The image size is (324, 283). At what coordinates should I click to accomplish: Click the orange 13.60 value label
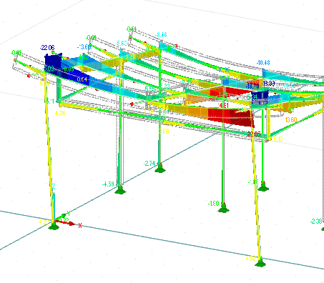pos(291,119)
